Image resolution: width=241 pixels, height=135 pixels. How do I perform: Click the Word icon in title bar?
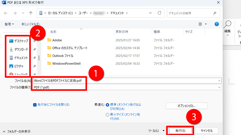click(4, 3)
